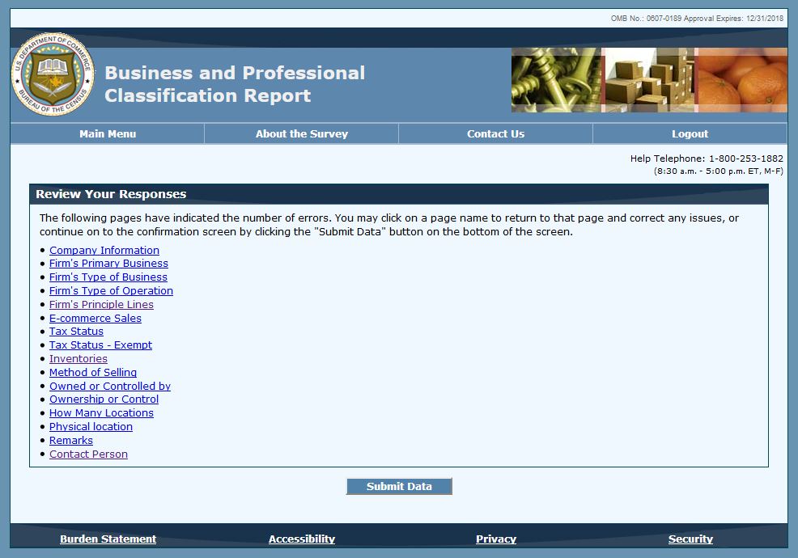Open the Physical location page link

pyautogui.click(x=91, y=427)
